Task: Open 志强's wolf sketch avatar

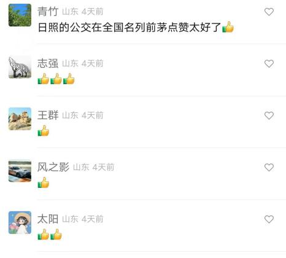Action: point(20,67)
